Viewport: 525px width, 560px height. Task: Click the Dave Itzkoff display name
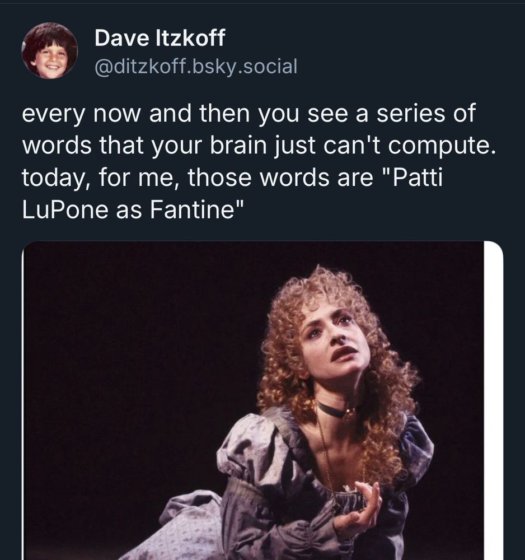(x=160, y=38)
